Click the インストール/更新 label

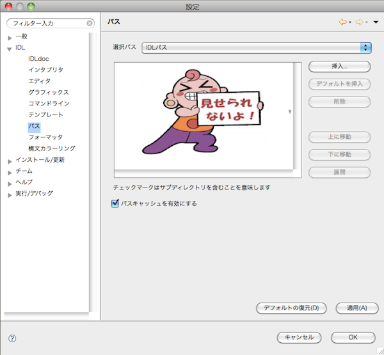point(40,160)
